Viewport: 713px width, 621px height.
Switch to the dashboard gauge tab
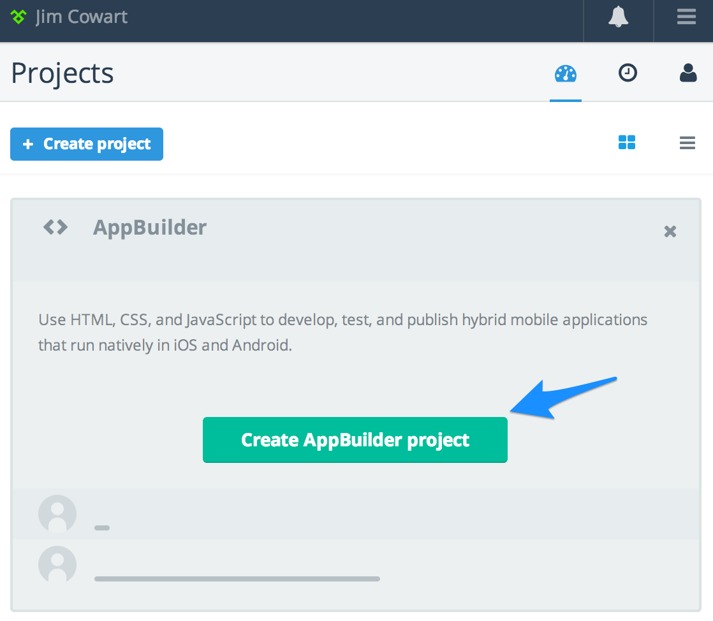tap(565, 74)
